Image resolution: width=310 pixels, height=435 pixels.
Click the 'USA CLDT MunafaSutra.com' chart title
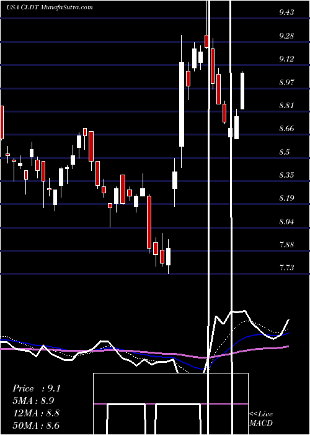(50, 7)
